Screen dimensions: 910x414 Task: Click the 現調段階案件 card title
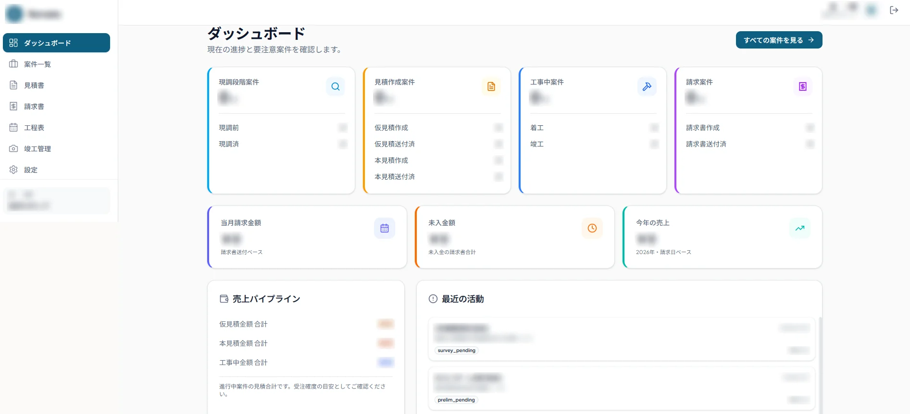pos(239,82)
